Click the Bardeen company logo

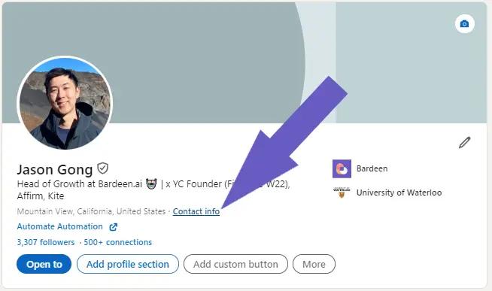(342, 168)
